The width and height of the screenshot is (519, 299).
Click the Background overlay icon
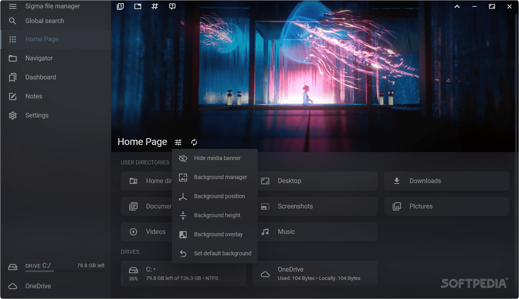click(183, 235)
